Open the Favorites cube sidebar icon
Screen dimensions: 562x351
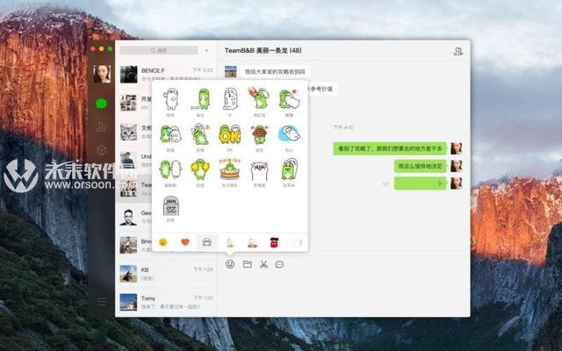[102, 150]
